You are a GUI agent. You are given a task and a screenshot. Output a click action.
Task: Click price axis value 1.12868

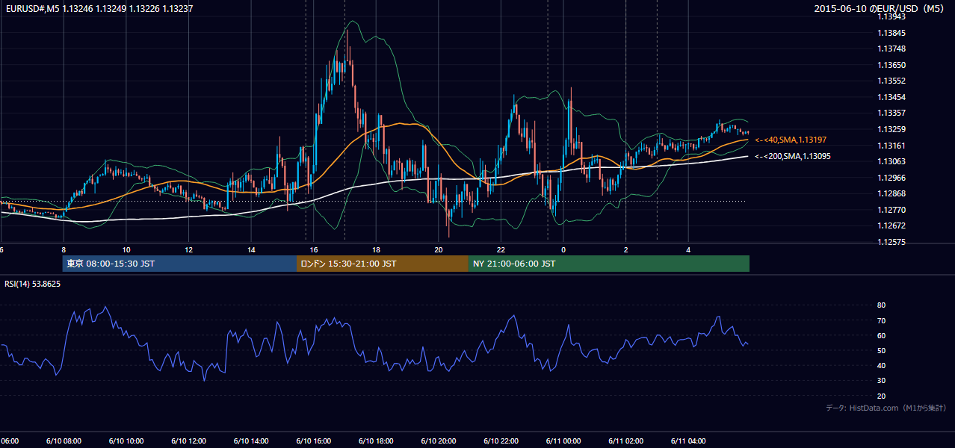click(892, 193)
